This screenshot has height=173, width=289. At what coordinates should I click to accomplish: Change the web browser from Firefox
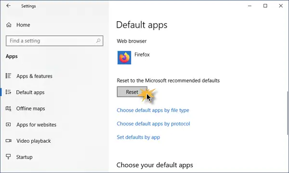[133, 58]
